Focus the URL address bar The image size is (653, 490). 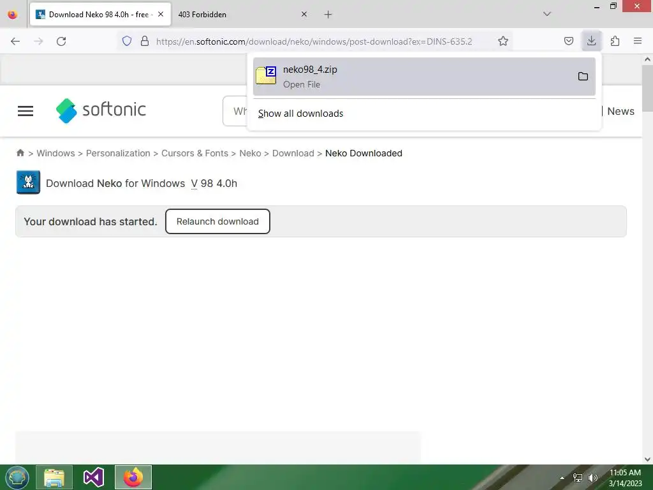pyautogui.click(x=314, y=41)
